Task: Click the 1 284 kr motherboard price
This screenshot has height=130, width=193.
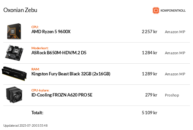Action: 150,53
